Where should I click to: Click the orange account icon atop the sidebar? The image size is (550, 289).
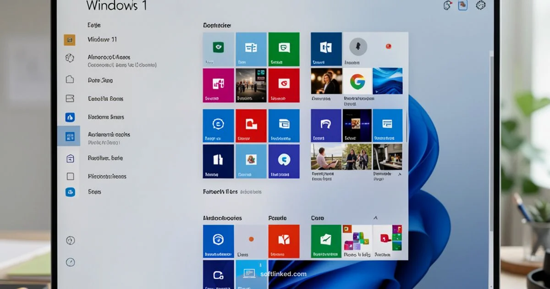tap(70, 40)
